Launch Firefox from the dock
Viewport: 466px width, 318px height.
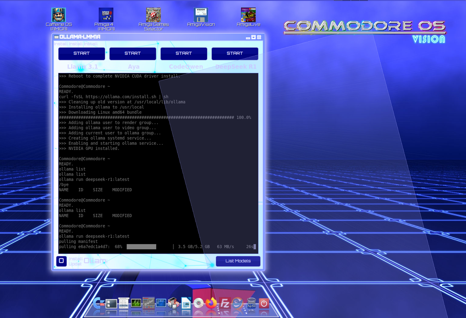click(x=211, y=303)
